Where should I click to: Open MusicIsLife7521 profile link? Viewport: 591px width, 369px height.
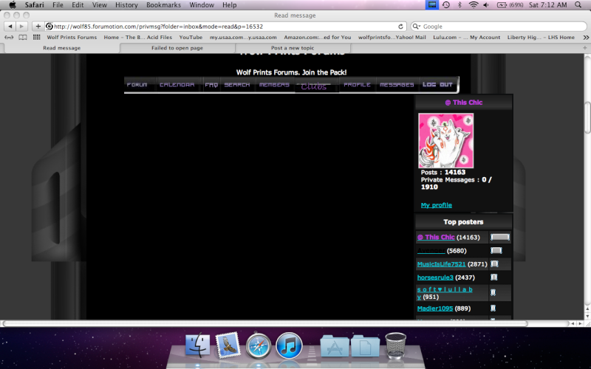pos(441,264)
